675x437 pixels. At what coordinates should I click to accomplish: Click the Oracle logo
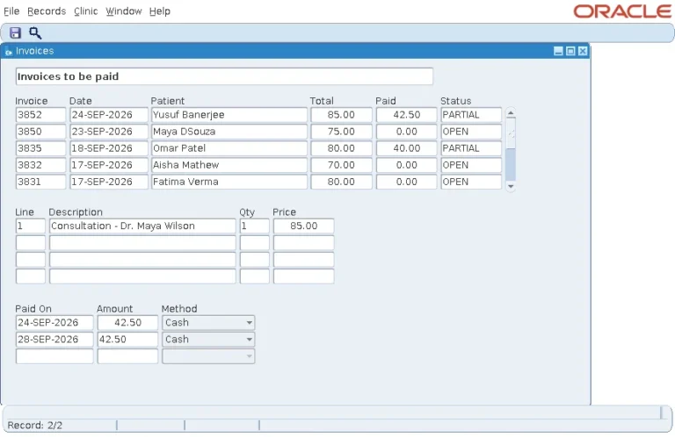[x=622, y=11]
